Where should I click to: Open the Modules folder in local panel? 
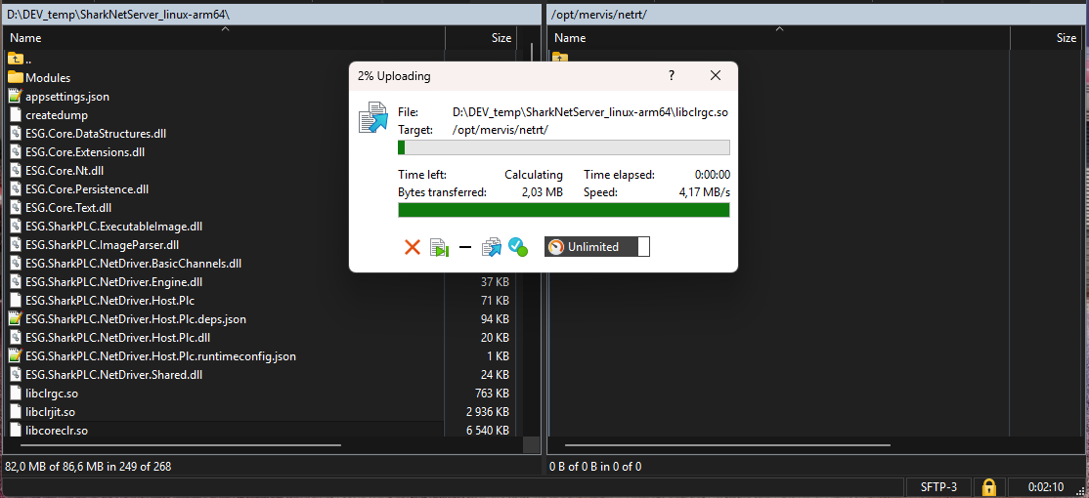pyautogui.click(x=48, y=78)
